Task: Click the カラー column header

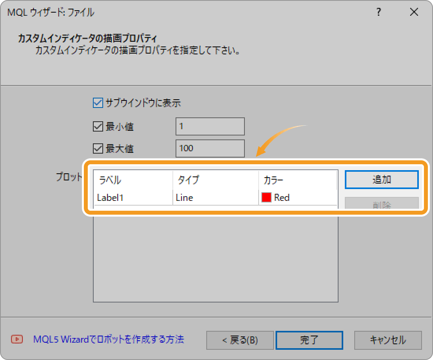Action: tap(298, 180)
